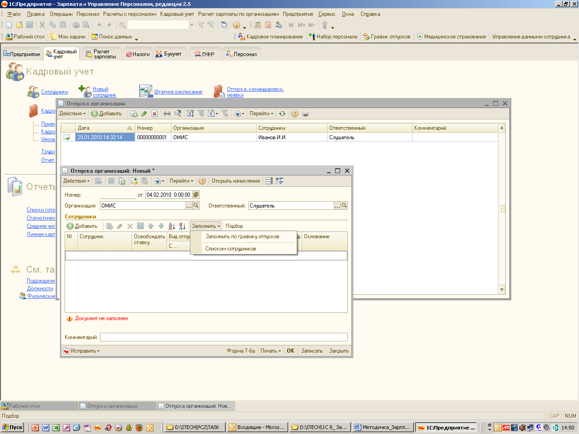The image size is (579, 434).
Task: Click the info icon in main toolbar
Action: click(x=237, y=25)
